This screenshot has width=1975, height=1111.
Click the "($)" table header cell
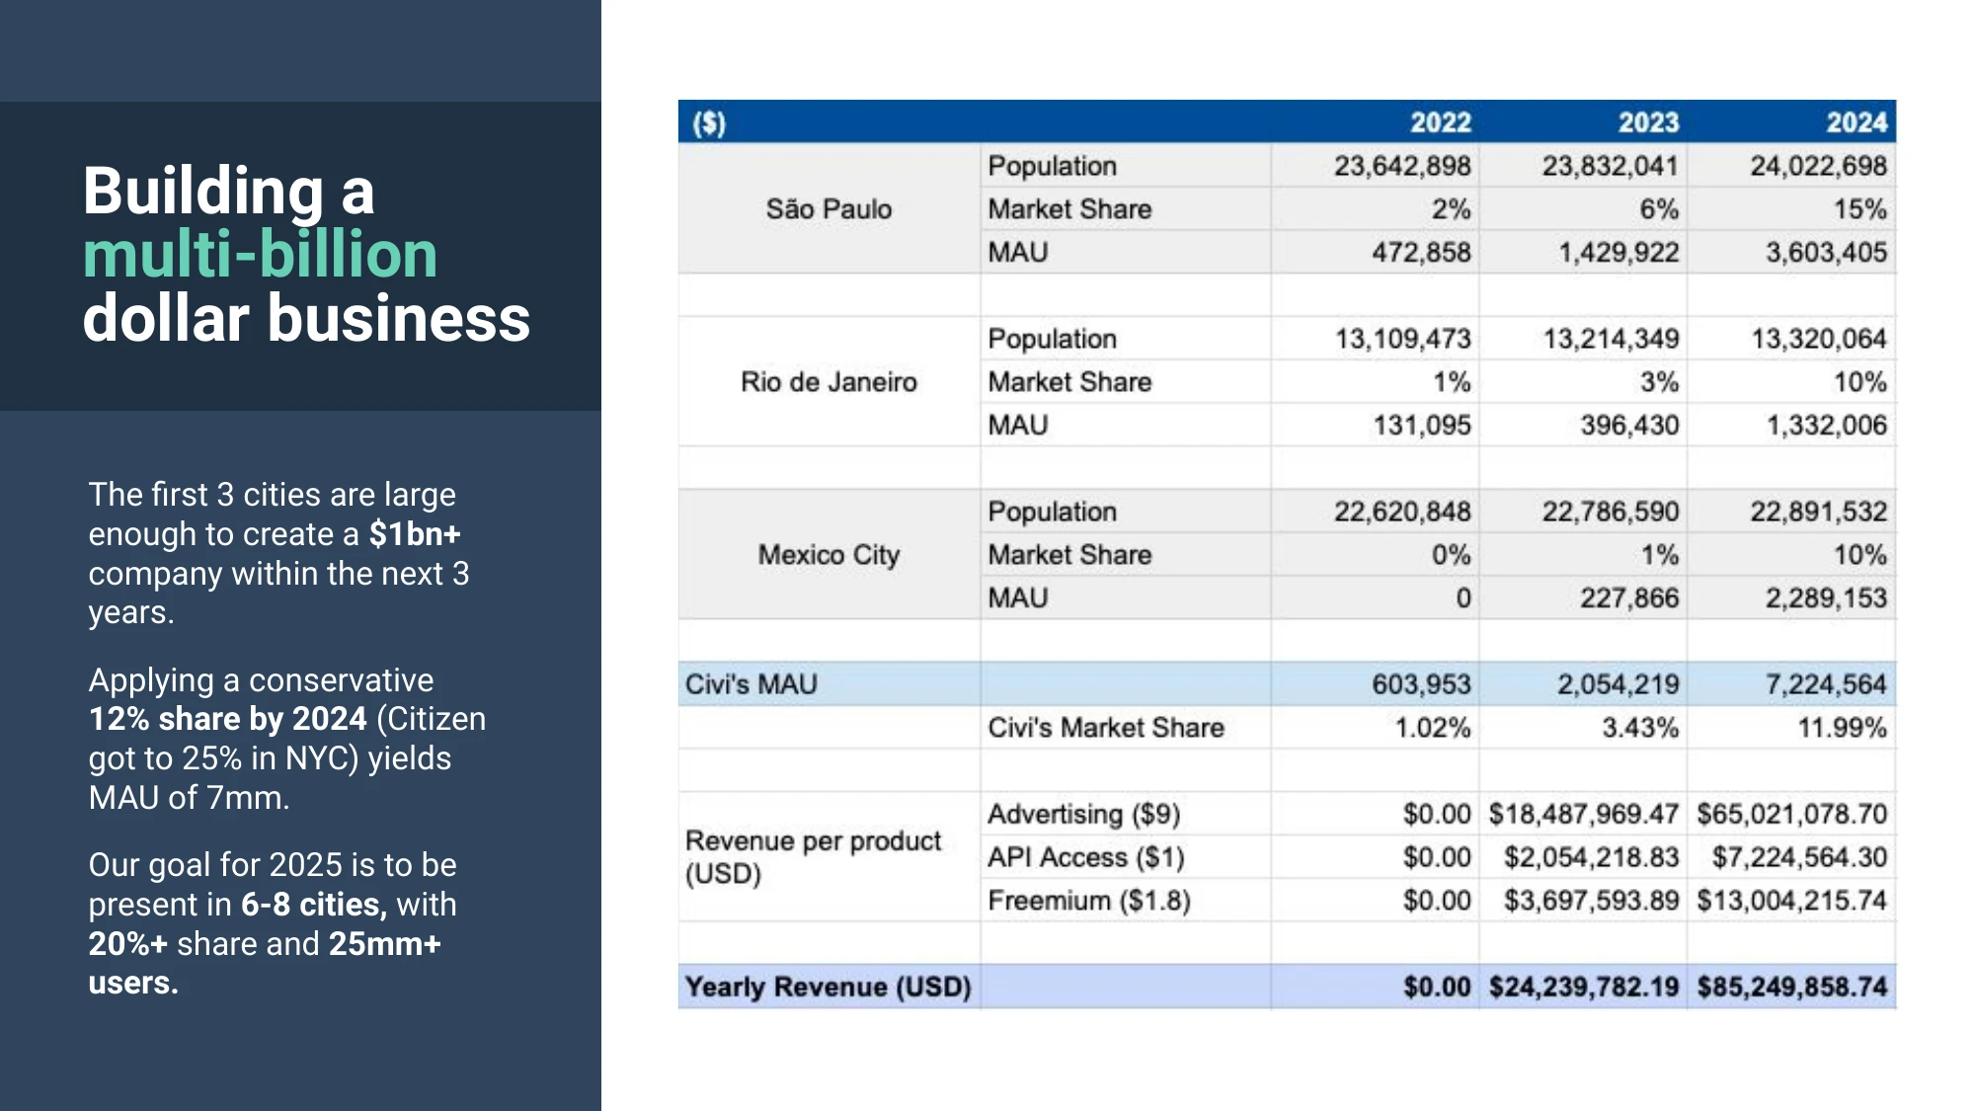point(709,122)
